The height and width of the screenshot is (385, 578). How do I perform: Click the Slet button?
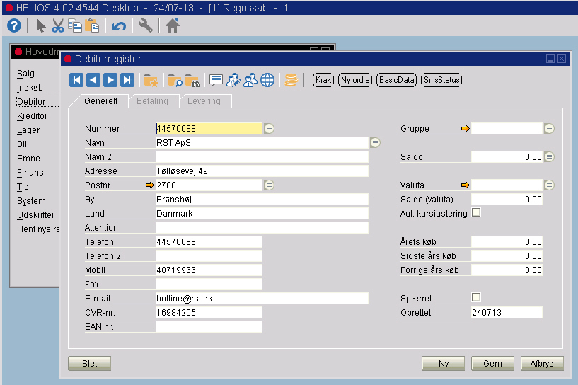[x=90, y=364]
